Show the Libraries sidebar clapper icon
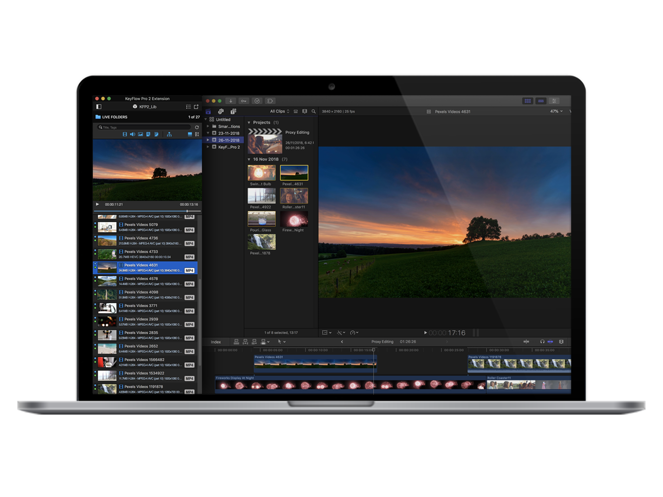 208,112
